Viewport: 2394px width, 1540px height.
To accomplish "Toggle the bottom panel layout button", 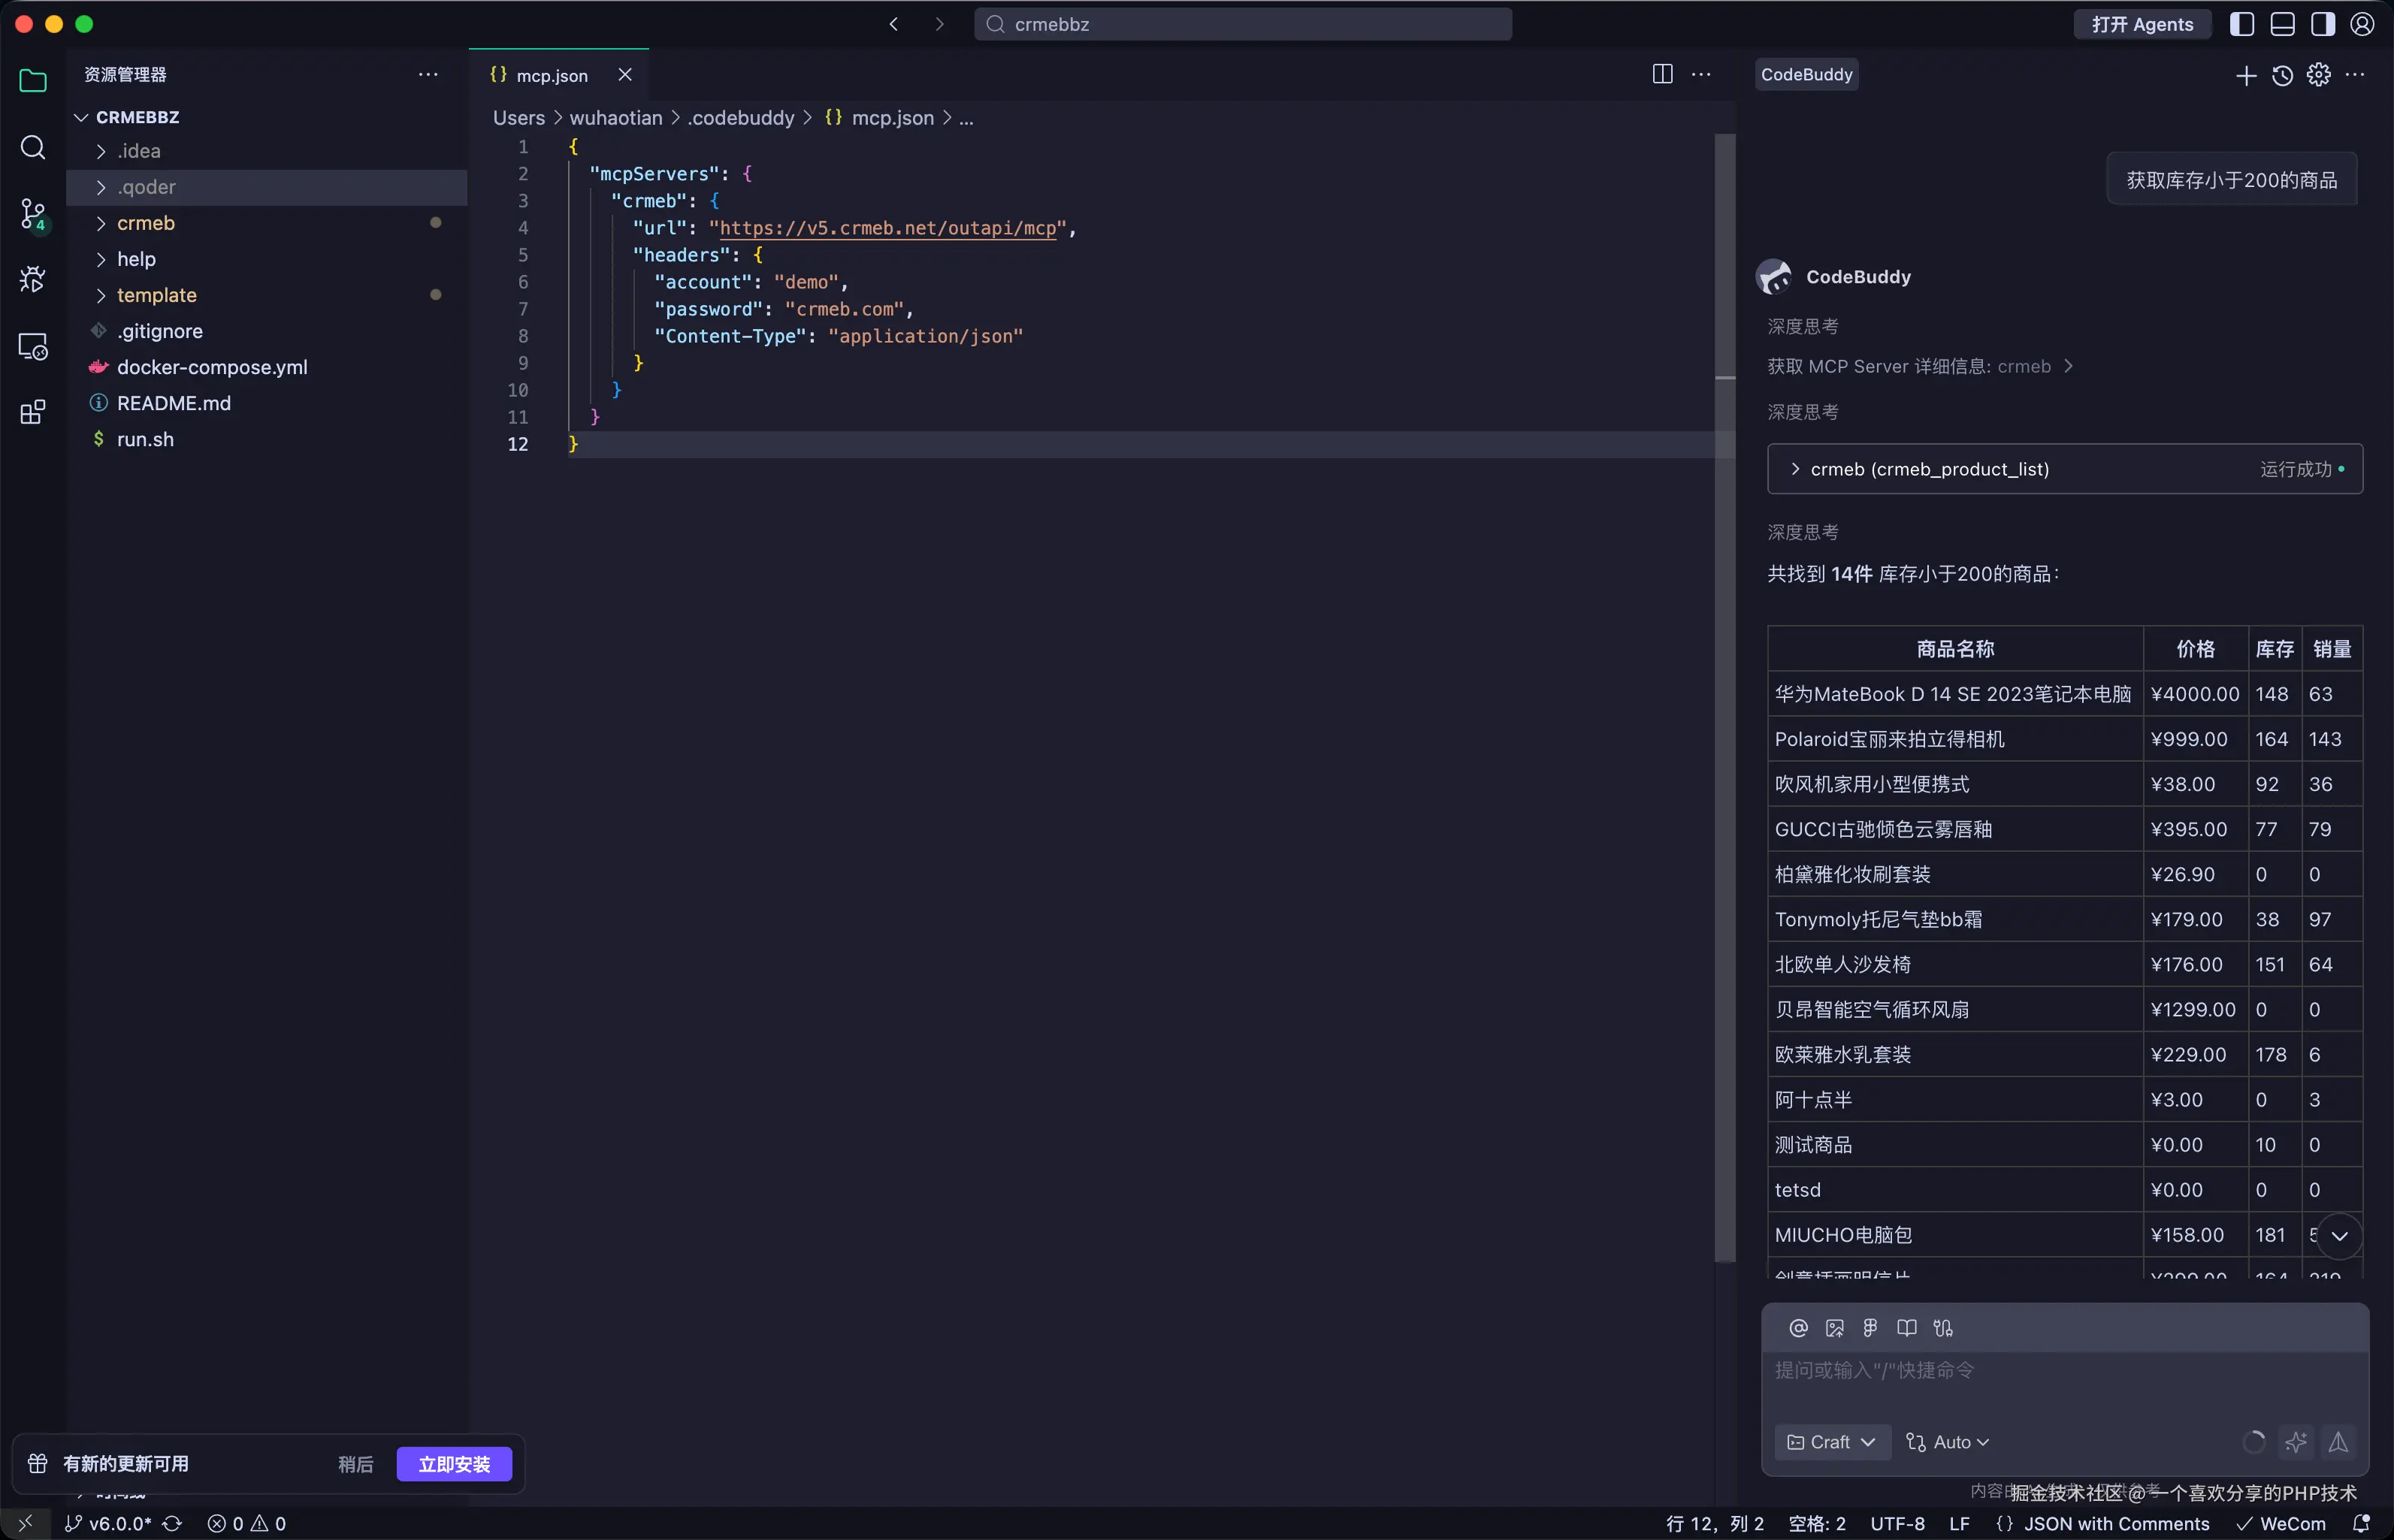I will (x=2282, y=24).
